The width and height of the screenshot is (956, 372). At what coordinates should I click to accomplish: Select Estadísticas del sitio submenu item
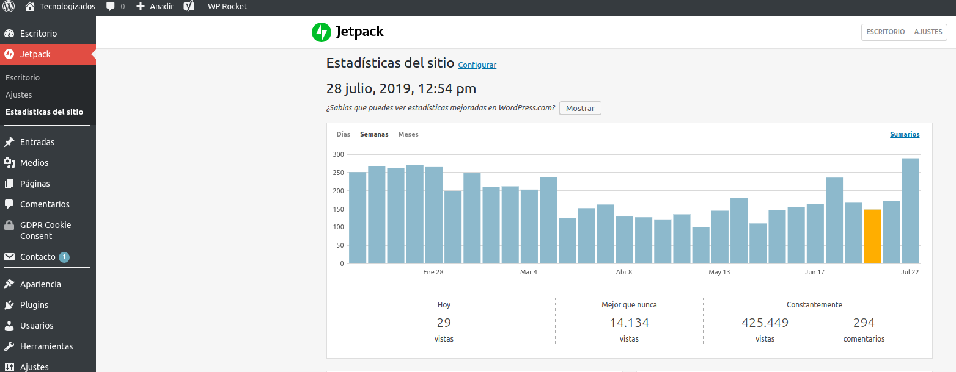pos(44,112)
